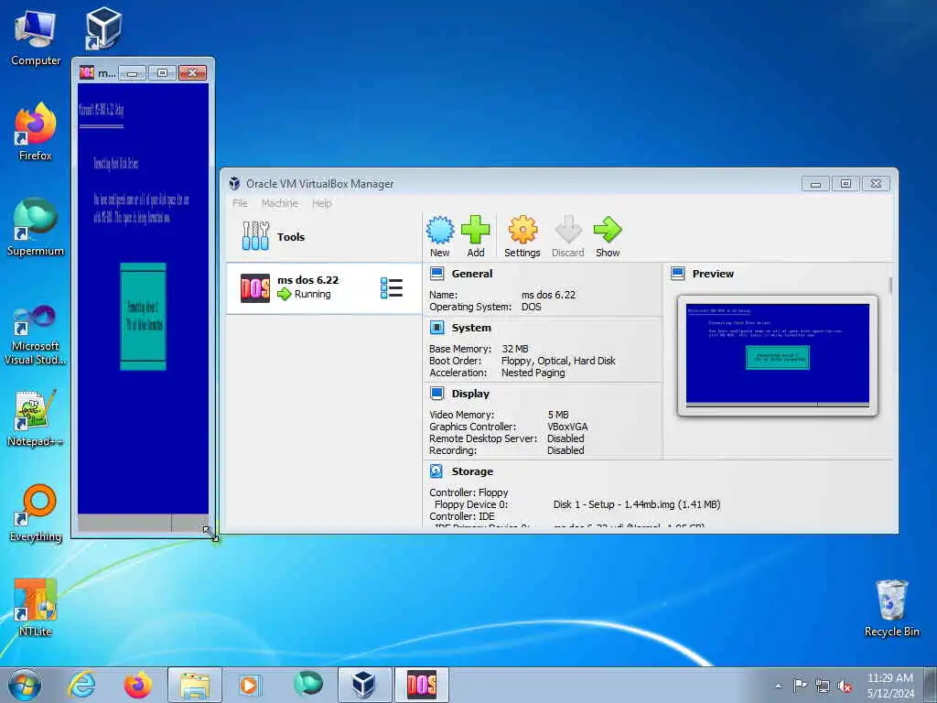Click the muted volume tray icon
The width and height of the screenshot is (937, 703).
coord(845,686)
